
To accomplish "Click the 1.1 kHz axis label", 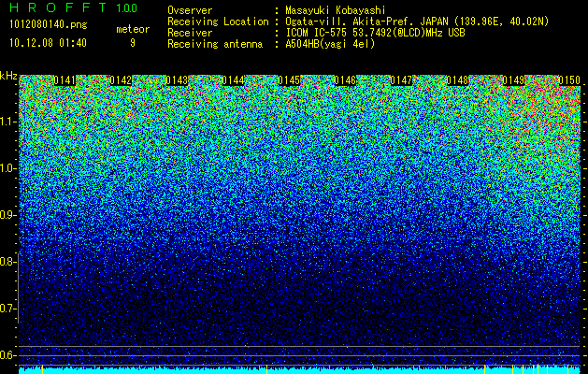I will pyautogui.click(x=7, y=122).
